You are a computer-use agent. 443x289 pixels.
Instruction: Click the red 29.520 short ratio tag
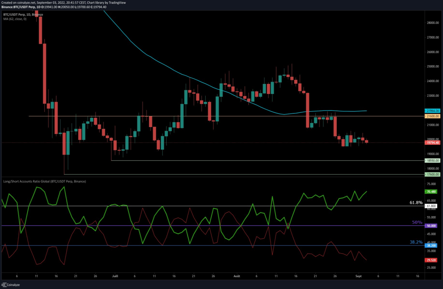coord(432,260)
